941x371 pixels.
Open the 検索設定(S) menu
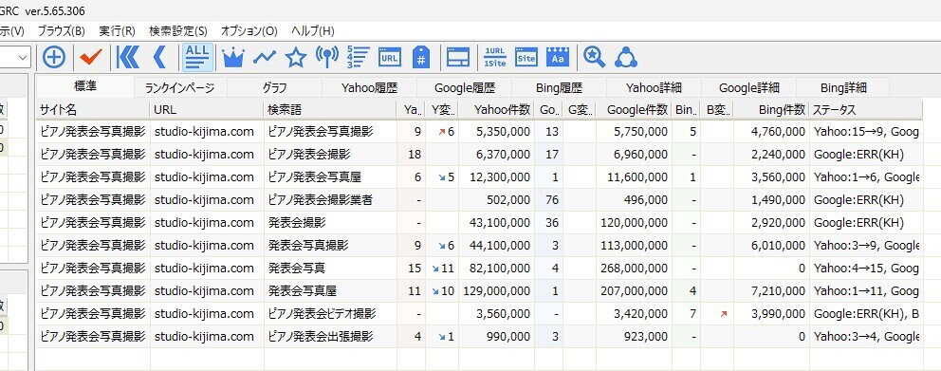point(178,31)
